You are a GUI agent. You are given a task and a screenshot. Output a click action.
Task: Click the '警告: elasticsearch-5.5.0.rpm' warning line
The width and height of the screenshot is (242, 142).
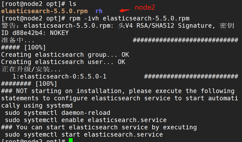click(x=118, y=26)
